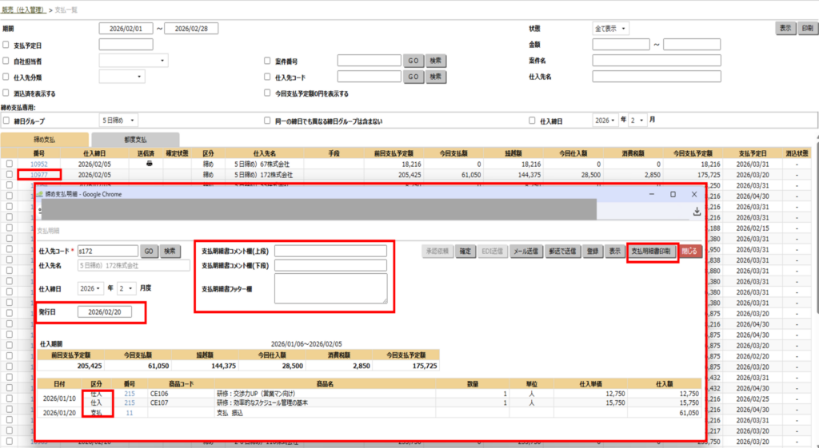Minimize the 締め支払明細 popup window

[x=651, y=194]
